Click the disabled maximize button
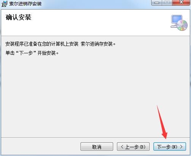 pyautogui.click(x=167, y=3)
